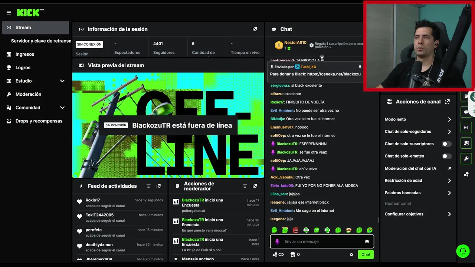Viewport: 475px width, 267px height.
Task: Click in the Enviar un mensaje field
Action: point(322,241)
